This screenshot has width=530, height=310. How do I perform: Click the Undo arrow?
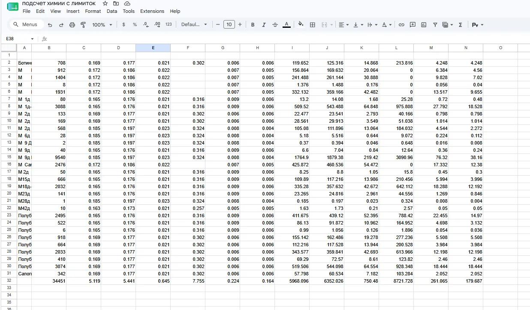pyautogui.click(x=50, y=25)
